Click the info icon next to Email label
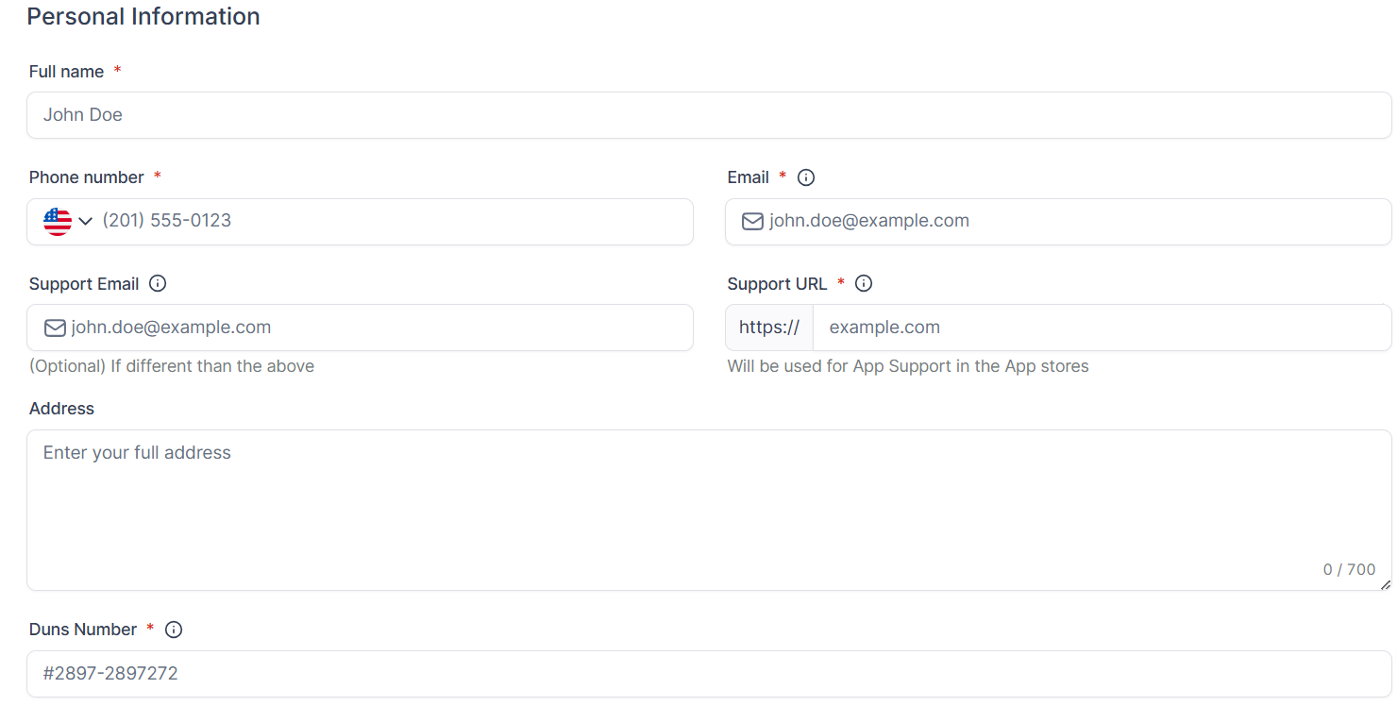This screenshot has height=706, width=1397. 806,177
